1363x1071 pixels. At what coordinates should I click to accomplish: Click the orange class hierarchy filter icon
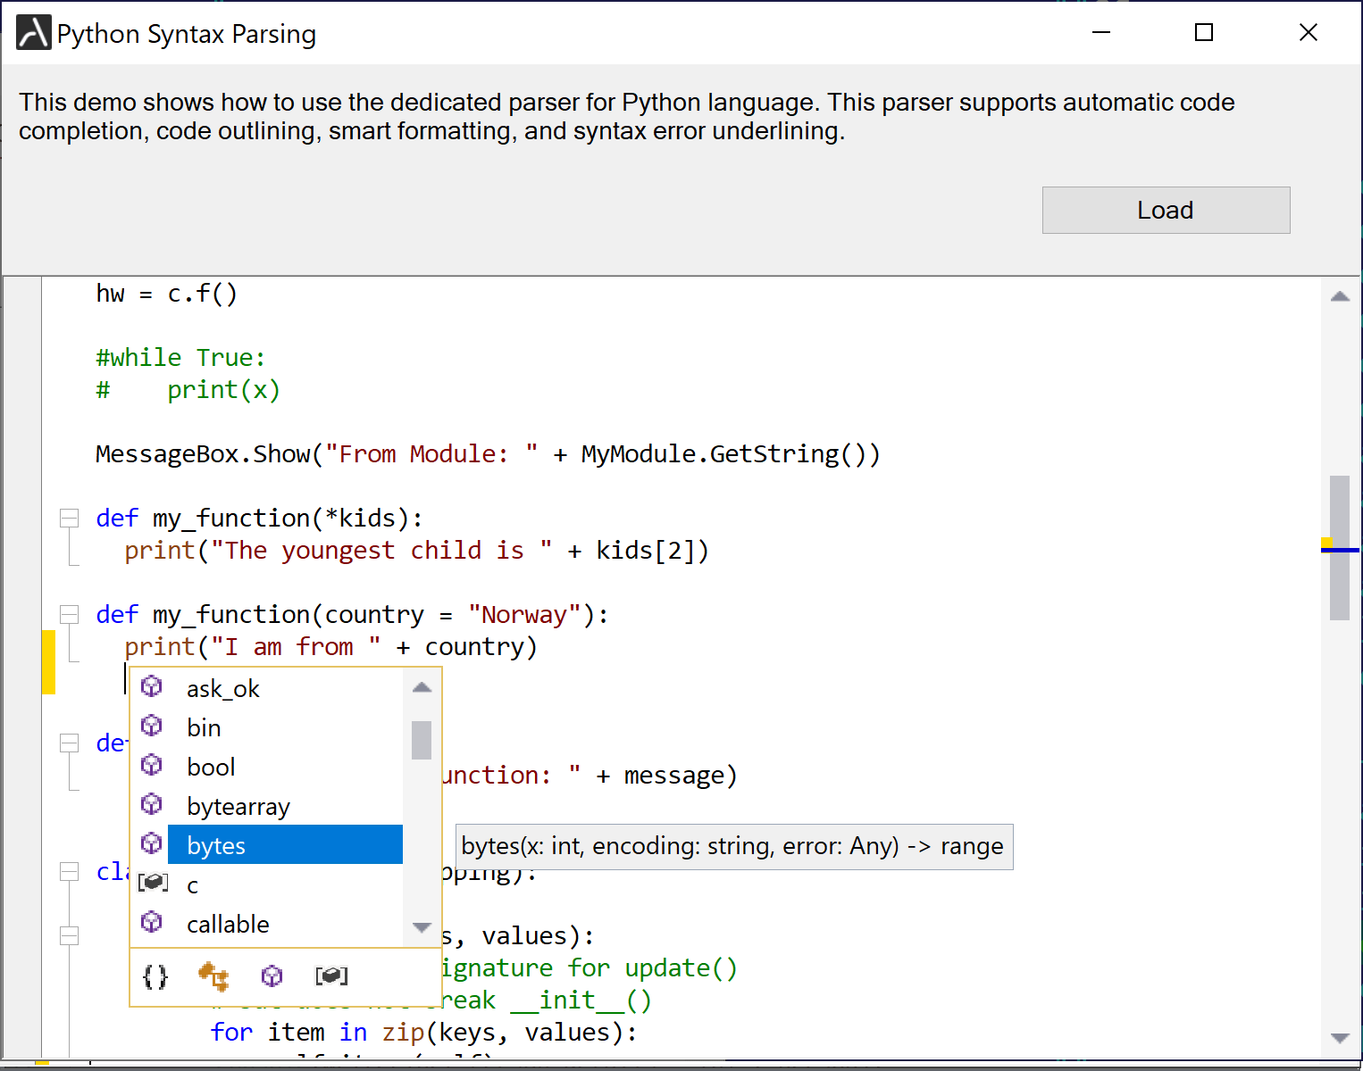point(213,976)
